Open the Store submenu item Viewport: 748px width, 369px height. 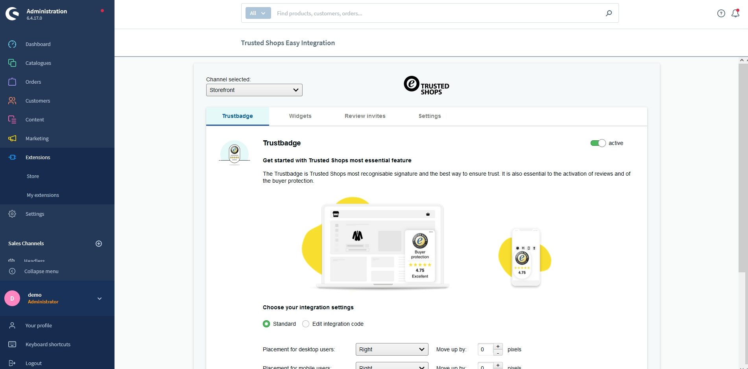click(x=33, y=176)
